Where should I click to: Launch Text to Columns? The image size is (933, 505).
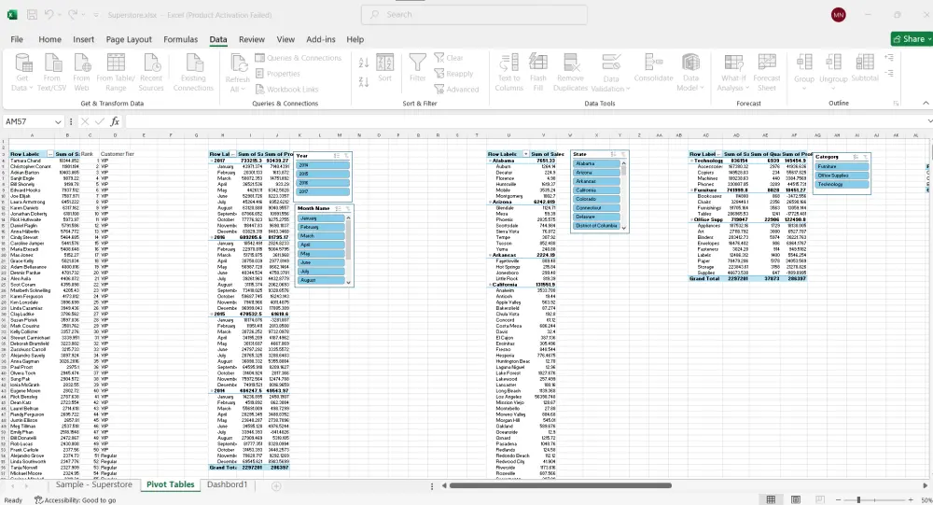tap(508, 72)
